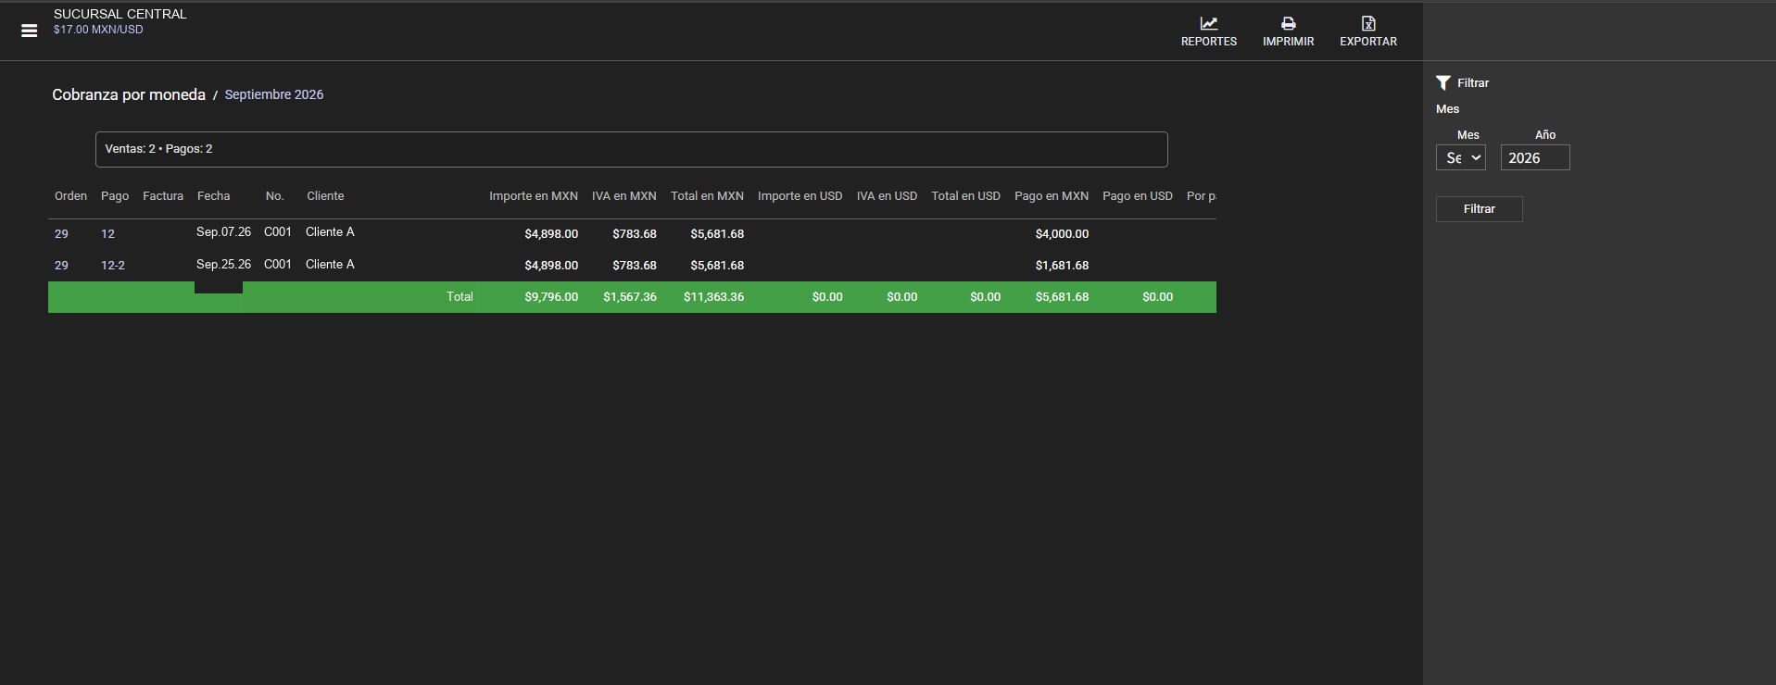The height and width of the screenshot is (685, 1776).
Task: Click the Cliente column header
Action: click(x=325, y=196)
